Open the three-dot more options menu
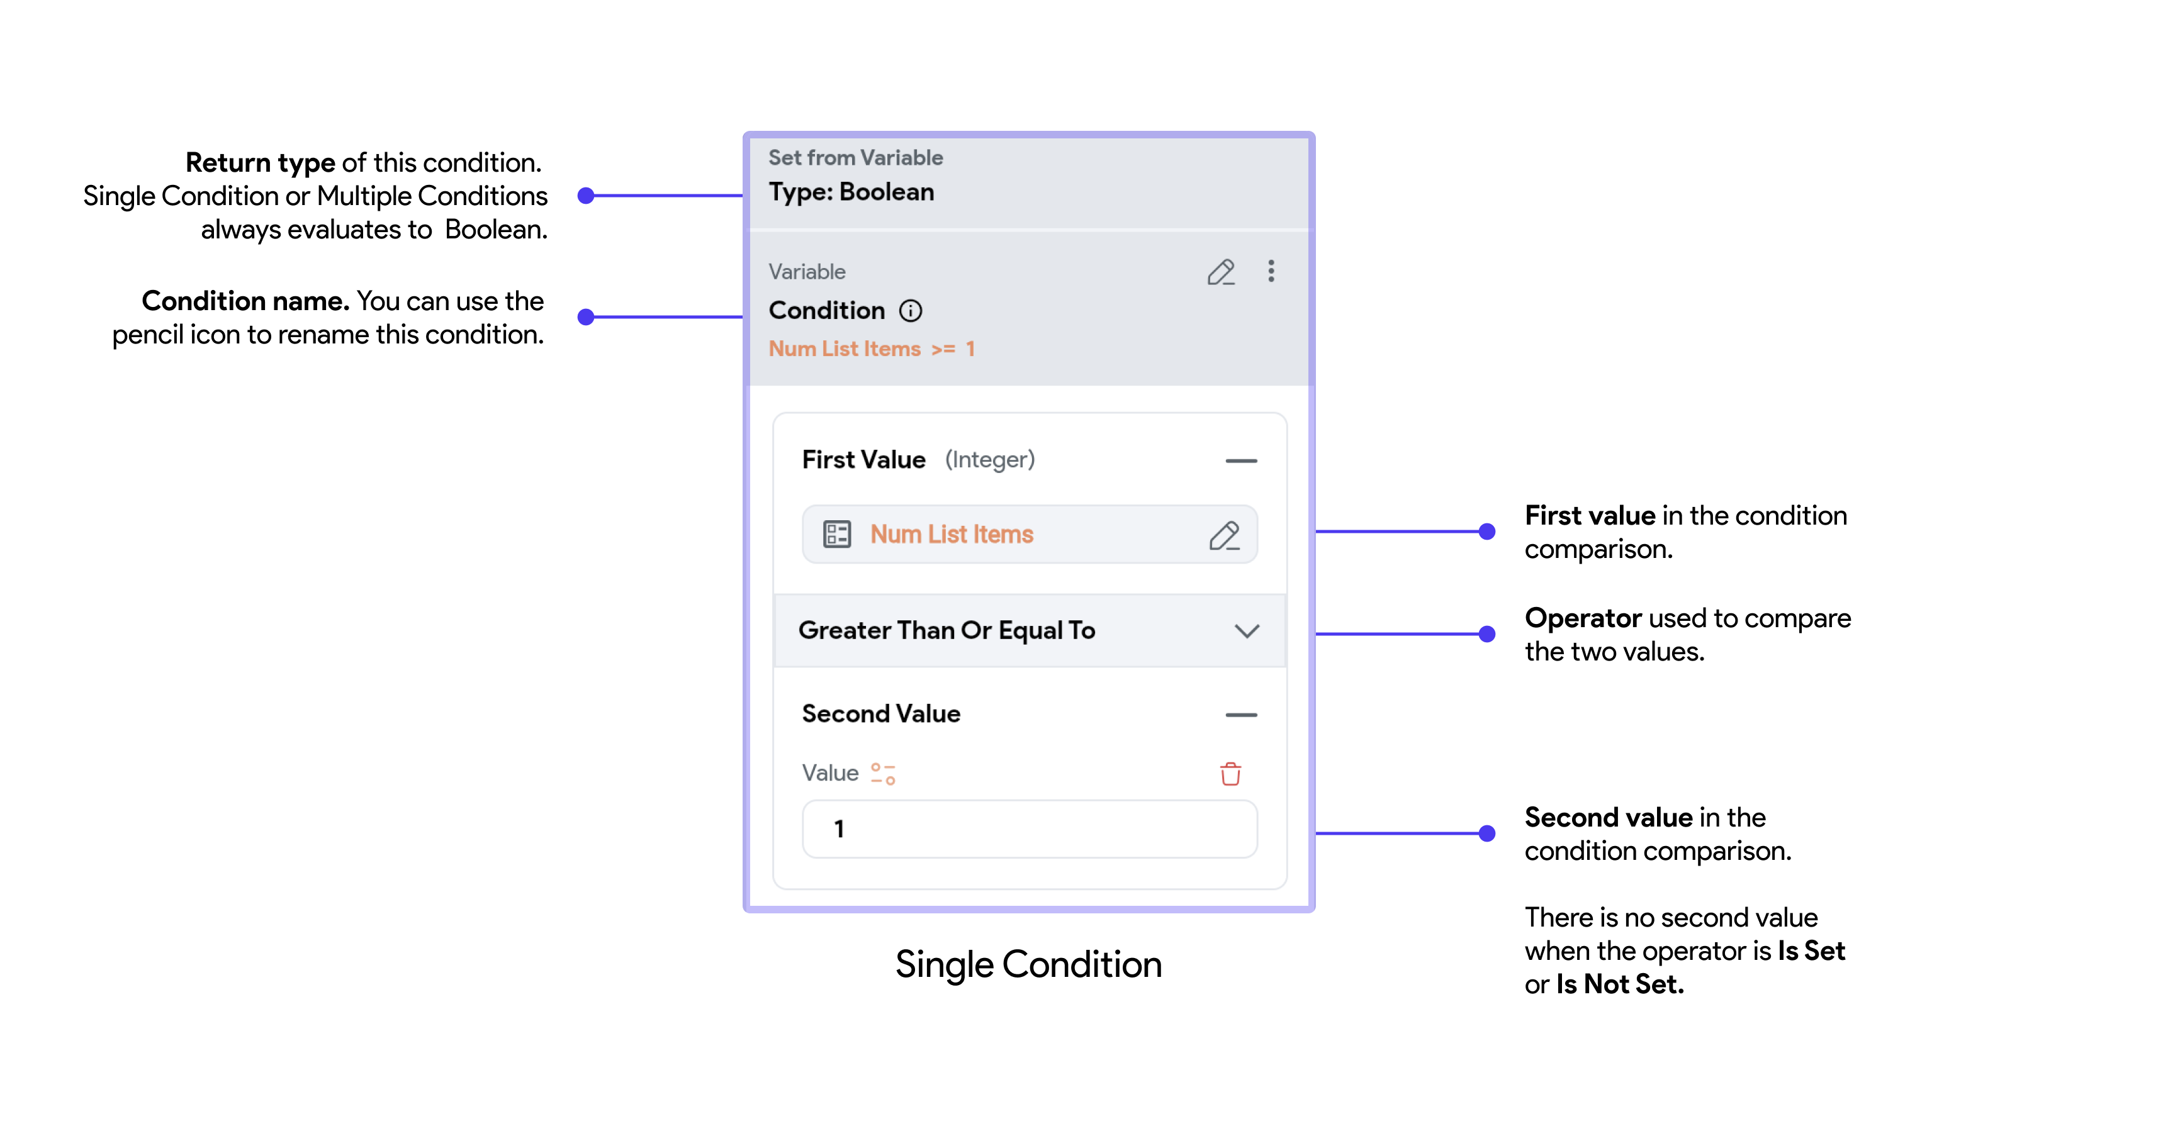Screen dimensions: 2163x1131 click(1271, 271)
